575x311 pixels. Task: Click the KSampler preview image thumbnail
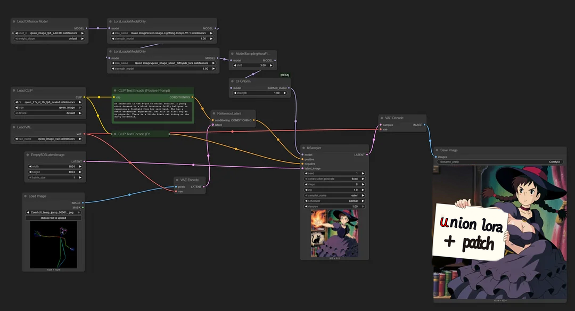pos(334,233)
